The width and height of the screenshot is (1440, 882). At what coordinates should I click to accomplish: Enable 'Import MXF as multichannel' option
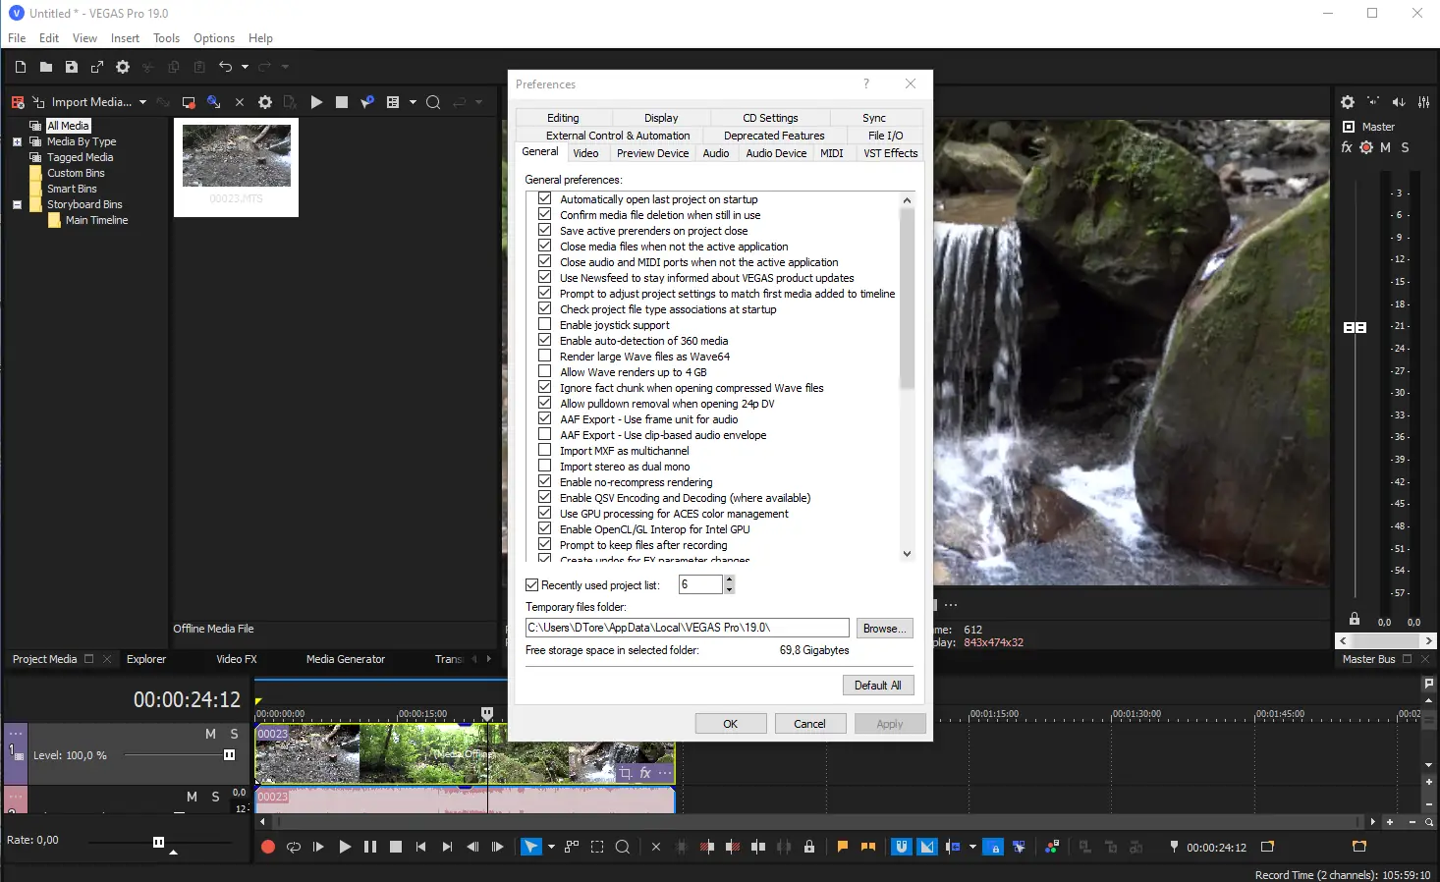544,450
